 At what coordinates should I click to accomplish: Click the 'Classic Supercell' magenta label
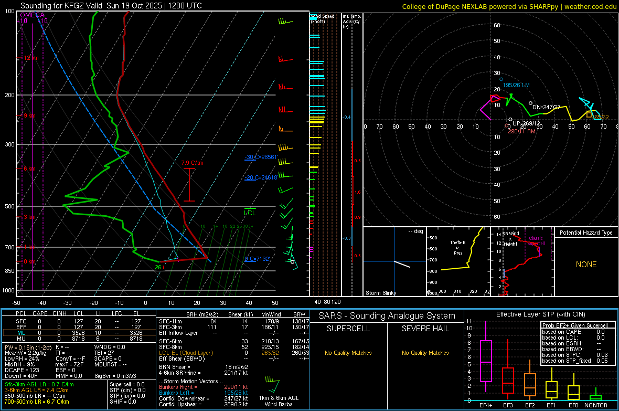pyautogui.click(x=536, y=241)
